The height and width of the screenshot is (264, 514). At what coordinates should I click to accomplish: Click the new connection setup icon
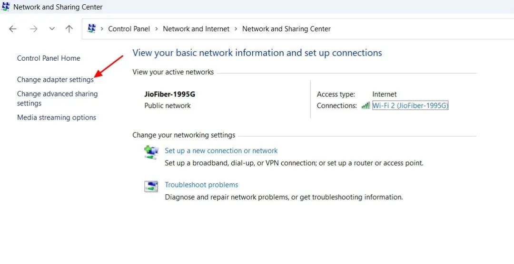[x=151, y=152]
